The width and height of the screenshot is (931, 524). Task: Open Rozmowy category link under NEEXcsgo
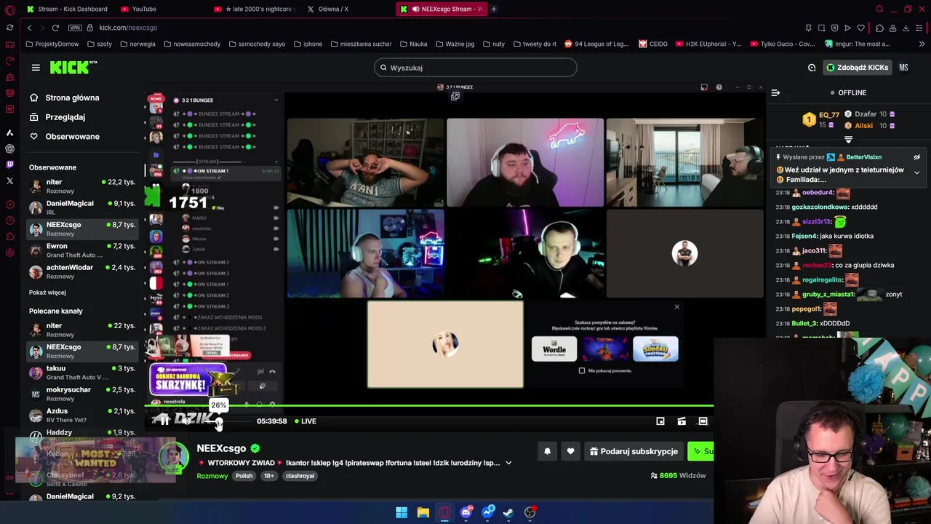point(212,476)
